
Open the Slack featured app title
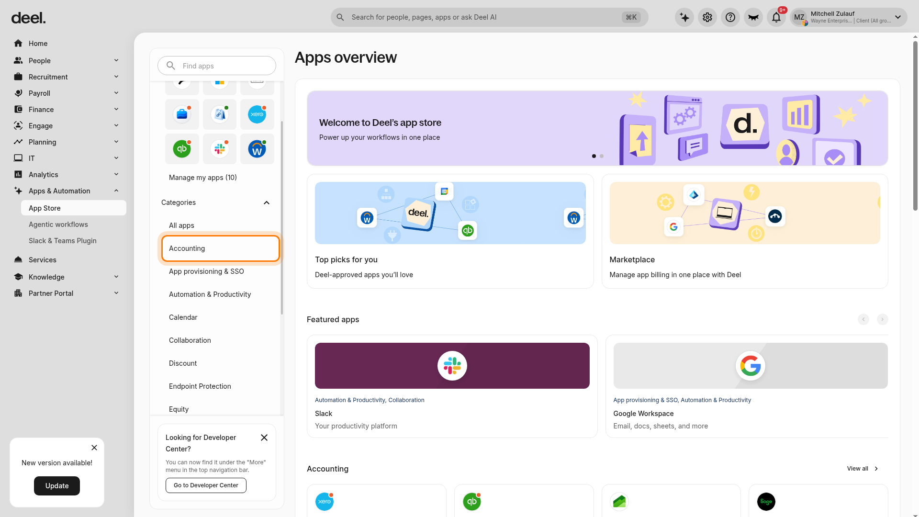point(324,414)
